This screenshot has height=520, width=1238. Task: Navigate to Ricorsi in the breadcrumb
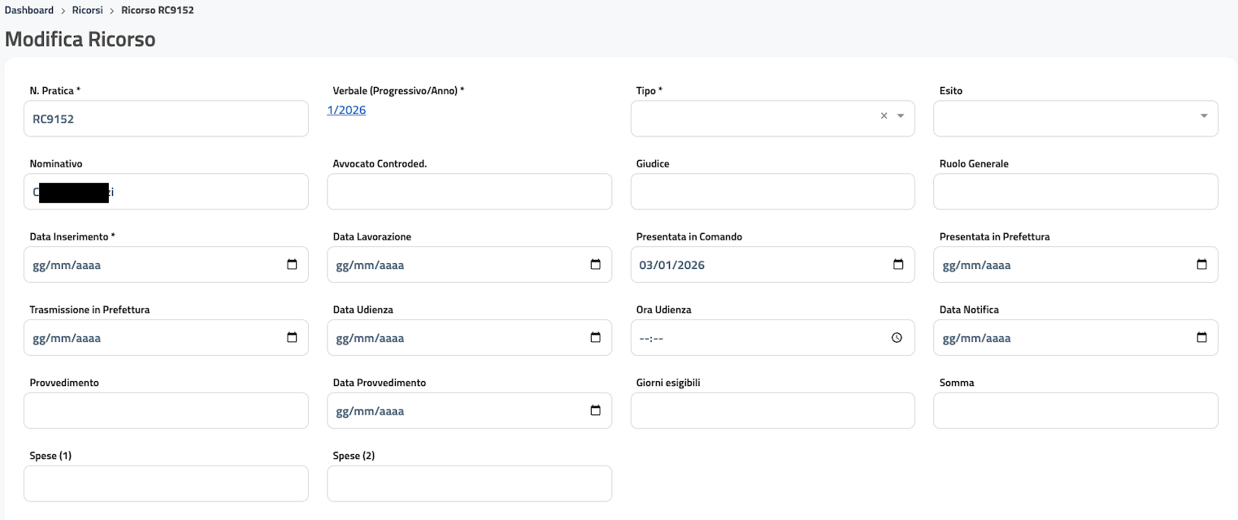(x=87, y=11)
